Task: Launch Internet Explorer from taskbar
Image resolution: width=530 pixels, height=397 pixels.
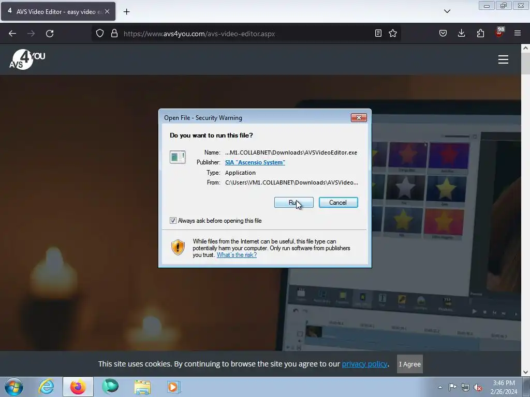Action: (46, 387)
